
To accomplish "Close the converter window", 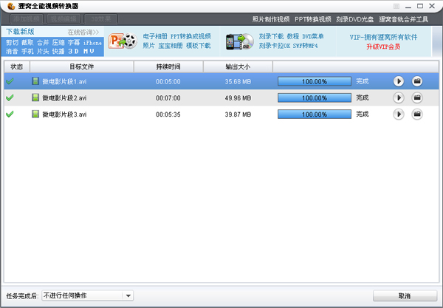I will (432, 6).
